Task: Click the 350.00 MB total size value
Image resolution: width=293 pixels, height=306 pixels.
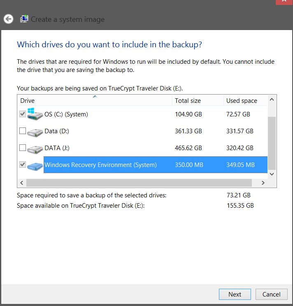Action: pyautogui.click(x=189, y=165)
